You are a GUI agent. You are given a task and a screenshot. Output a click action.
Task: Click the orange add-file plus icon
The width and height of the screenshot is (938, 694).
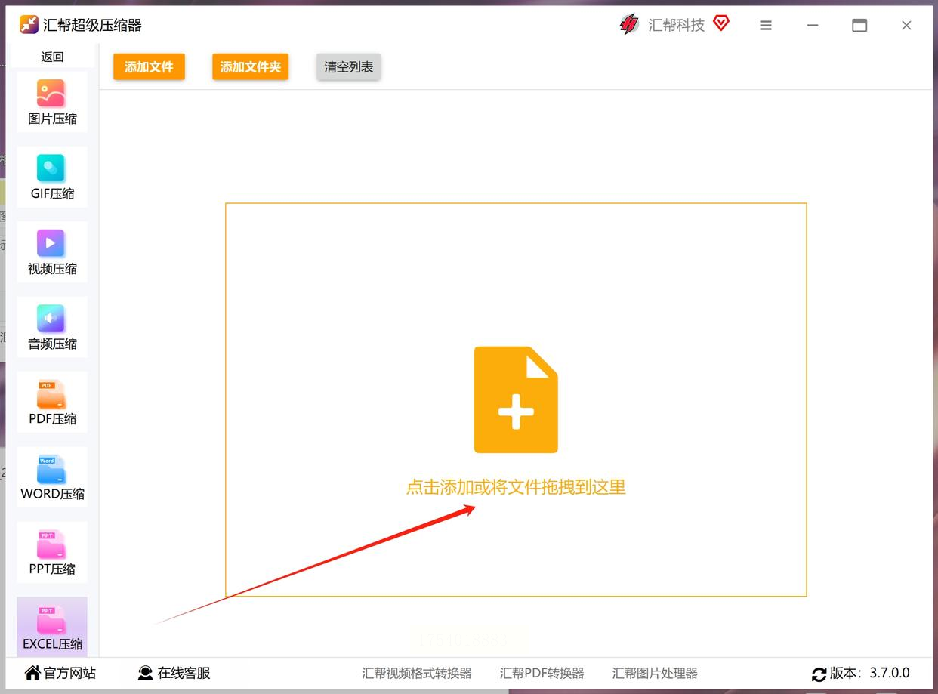(516, 399)
